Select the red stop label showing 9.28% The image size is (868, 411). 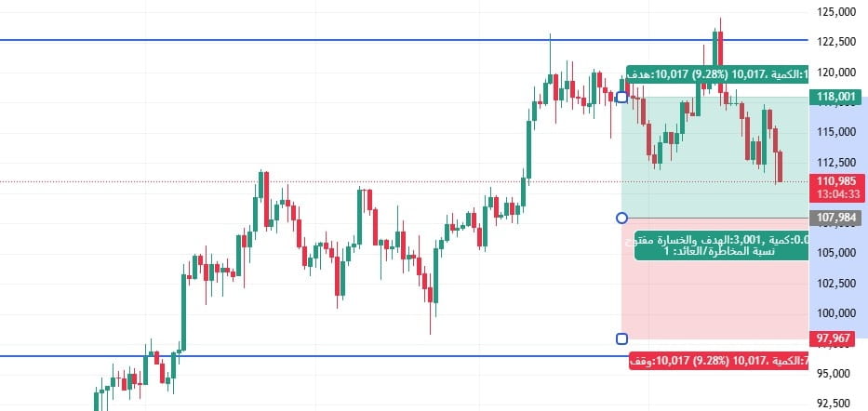718,361
